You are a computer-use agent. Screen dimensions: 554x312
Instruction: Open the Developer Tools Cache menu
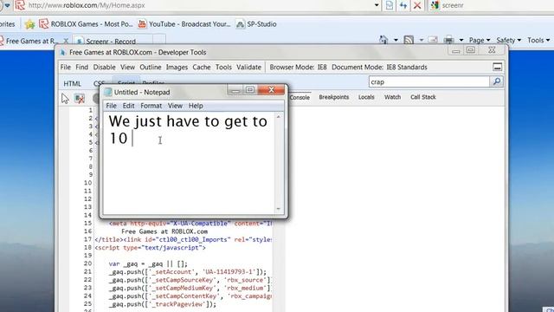(x=202, y=67)
